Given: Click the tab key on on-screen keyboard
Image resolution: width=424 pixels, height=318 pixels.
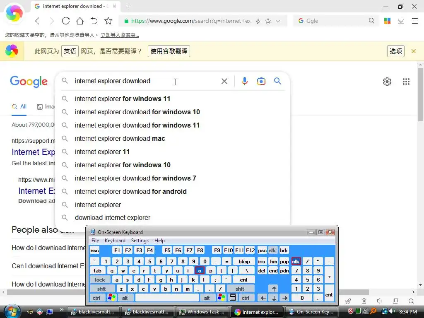Looking at the screenshot, I should pos(97,271).
